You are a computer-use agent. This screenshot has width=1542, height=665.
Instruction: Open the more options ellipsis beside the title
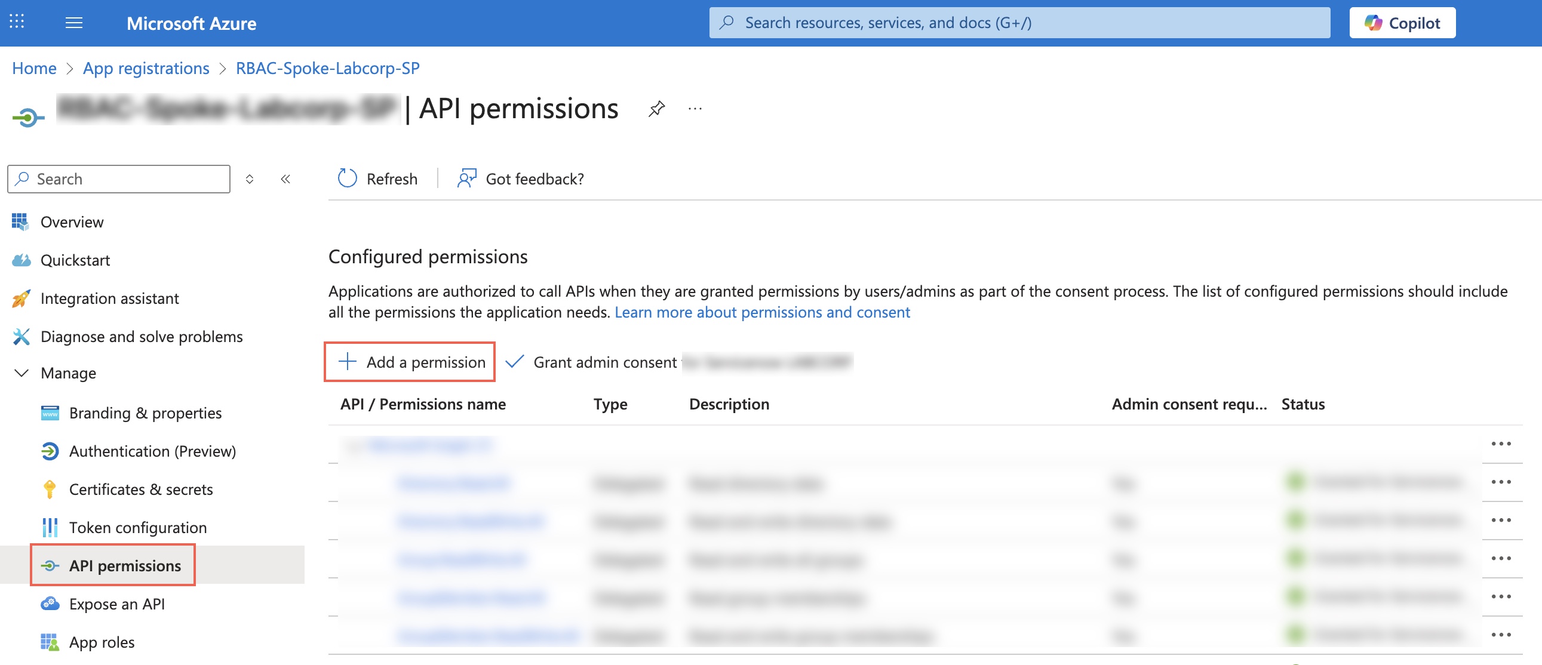[695, 109]
